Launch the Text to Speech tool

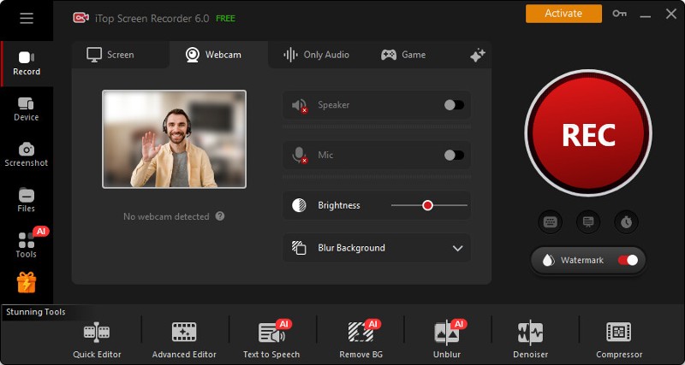(x=271, y=339)
